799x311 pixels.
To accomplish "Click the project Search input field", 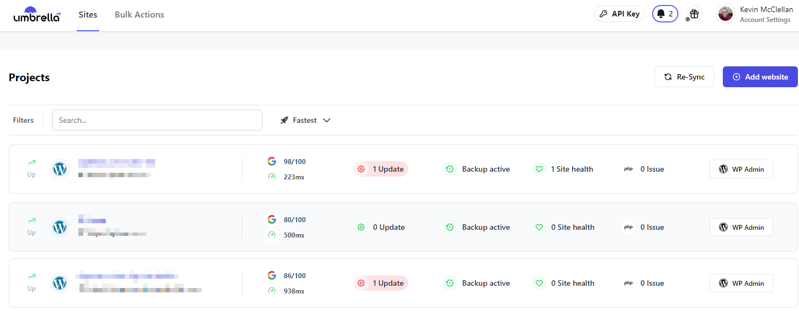I will tap(157, 120).
